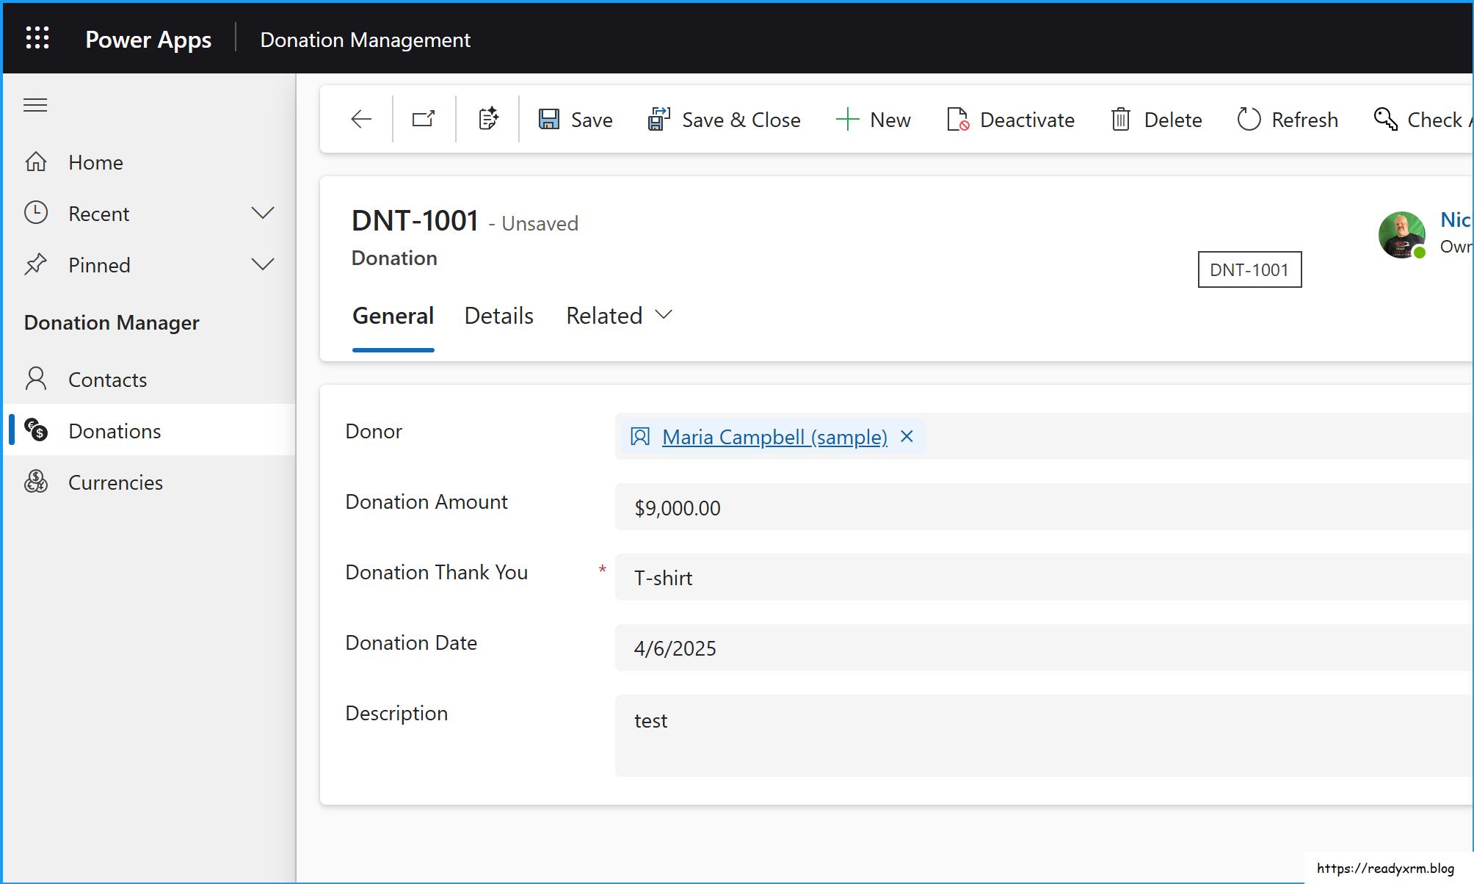
Task: Click the Donation Amount field
Action: (x=1028, y=507)
